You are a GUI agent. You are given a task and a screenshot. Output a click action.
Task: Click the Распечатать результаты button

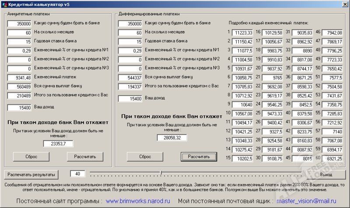point(31,174)
